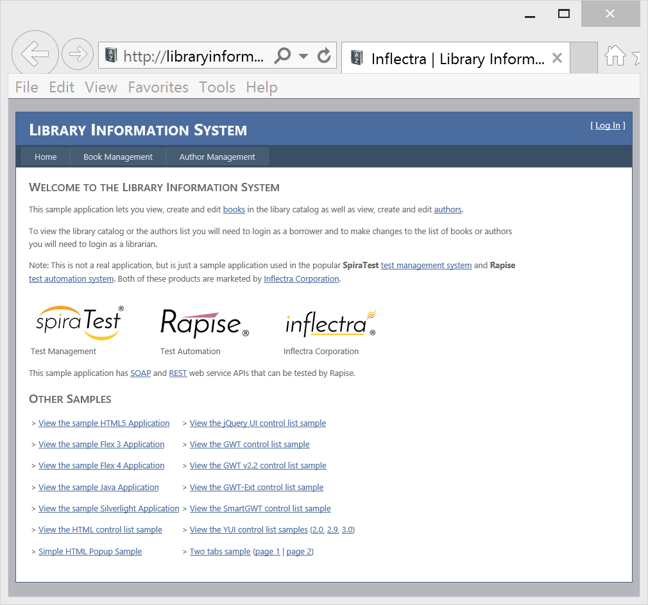
Task: Open the SOAP web service link
Action: pyautogui.click(x=141, y=373)
